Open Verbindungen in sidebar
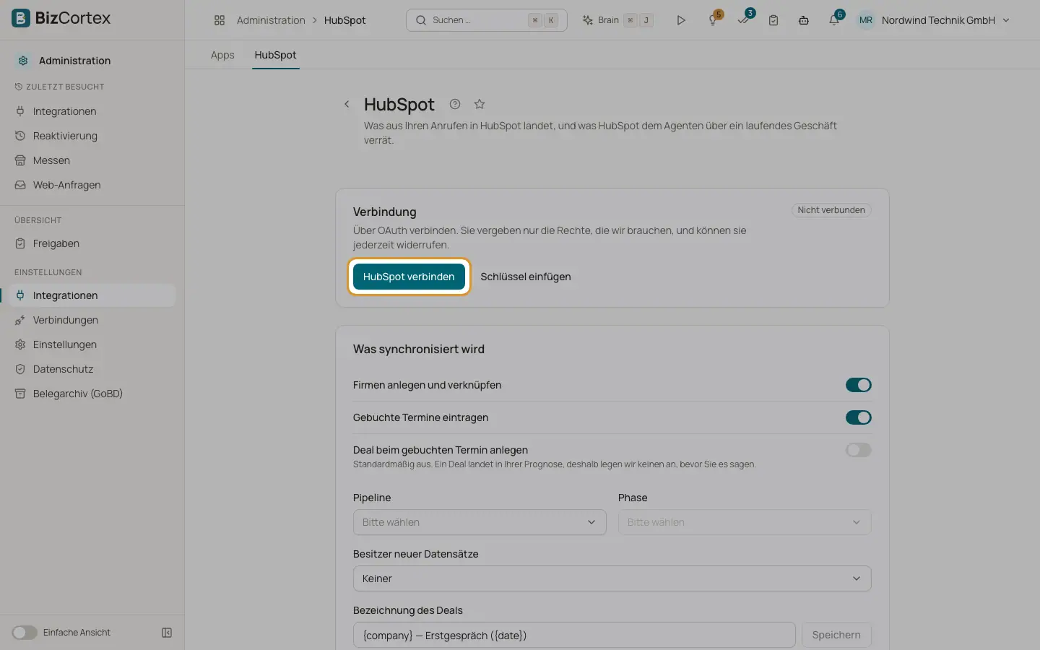 click(x=92, y=320)
